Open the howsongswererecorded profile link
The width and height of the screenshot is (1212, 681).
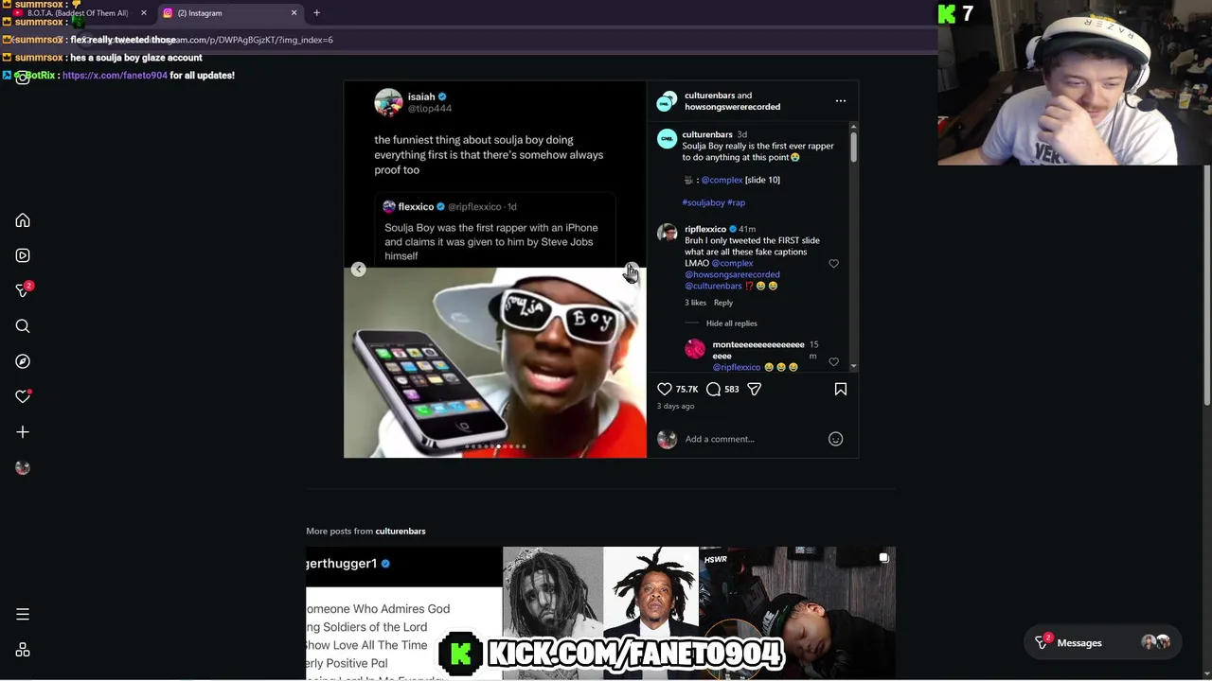pyautogui.click(x=732, y=107)
